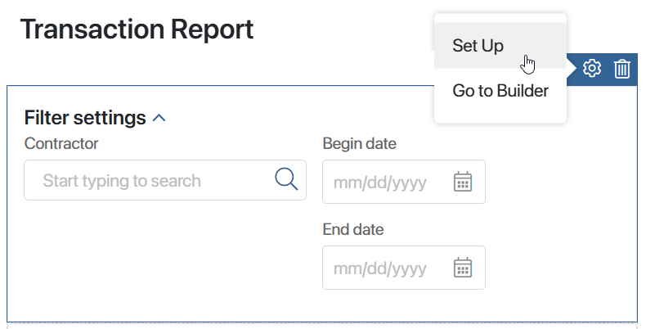Screen dimensions: 646x329
Task: Click the blue widget toolbar arrow edge
Action: pyautogui.click(x=572, y=69)
